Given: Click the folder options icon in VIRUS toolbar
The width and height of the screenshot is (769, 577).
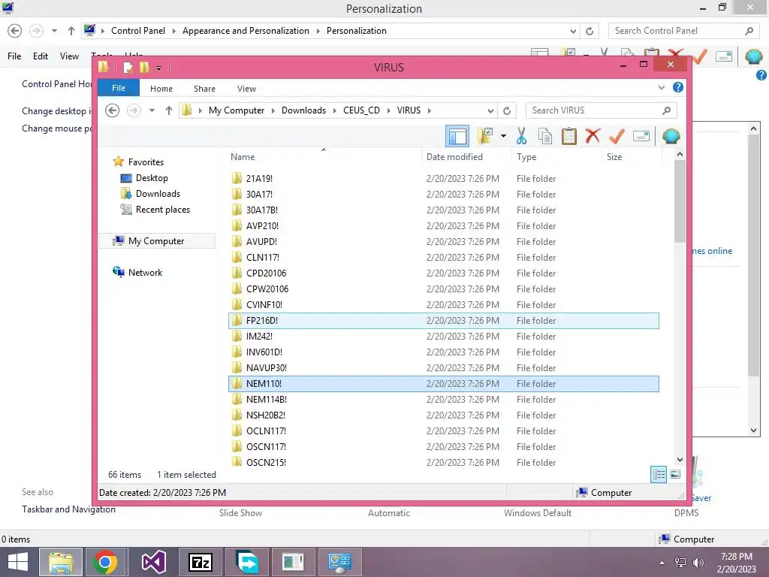Looking at the screenshot, I should point(485,136).
